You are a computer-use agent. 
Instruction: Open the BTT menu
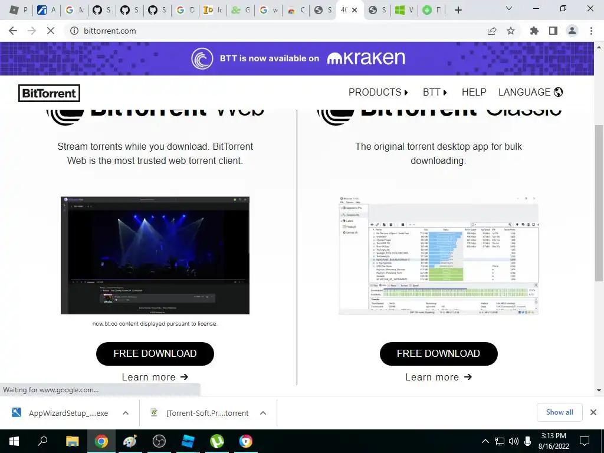(435, 93)
